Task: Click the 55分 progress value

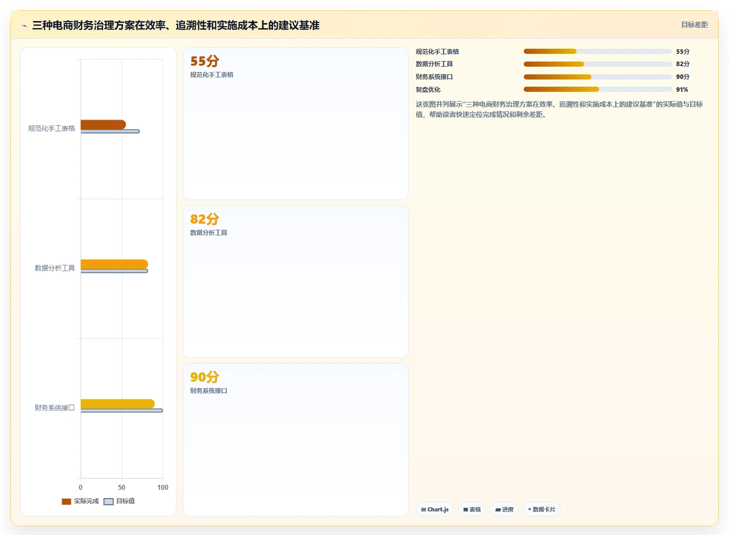Action: point(683,52)
